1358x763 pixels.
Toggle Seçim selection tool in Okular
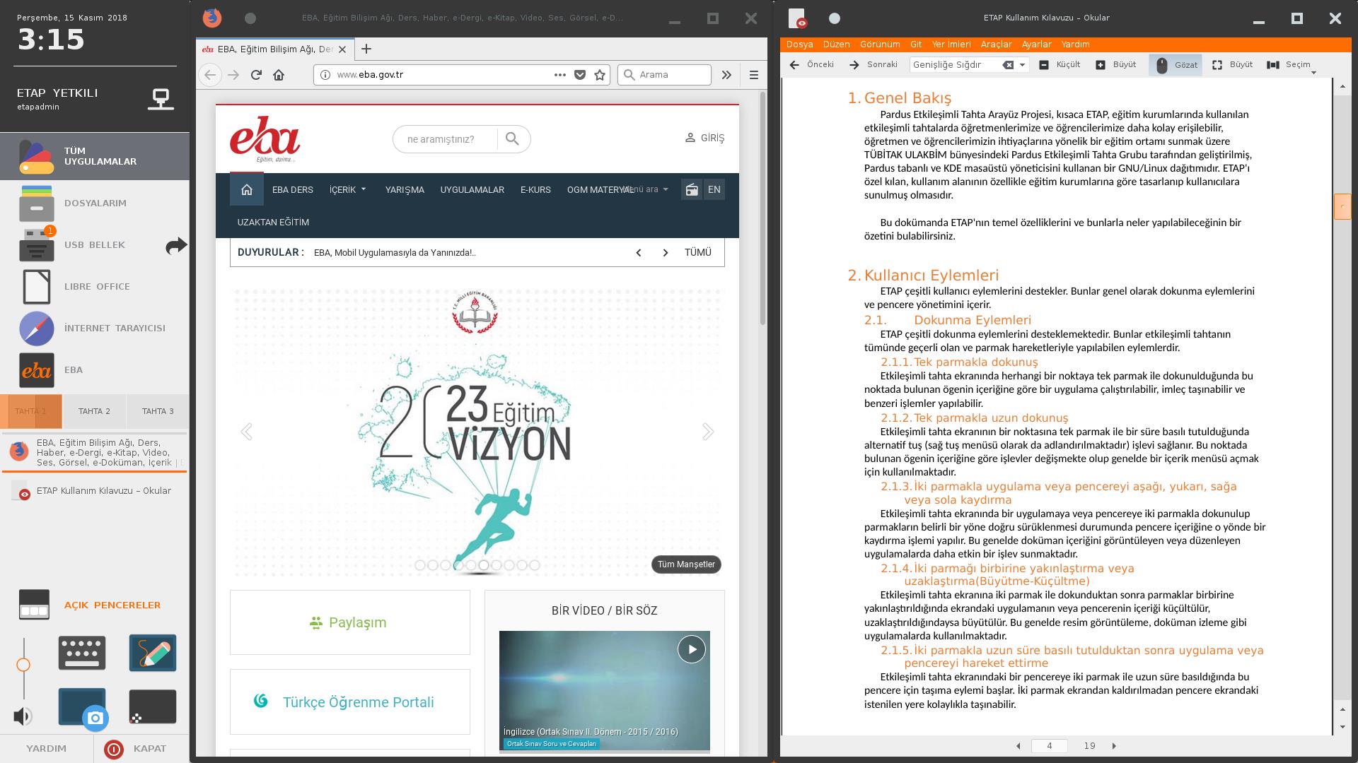pyautogui.click(x=1289, y=64)
